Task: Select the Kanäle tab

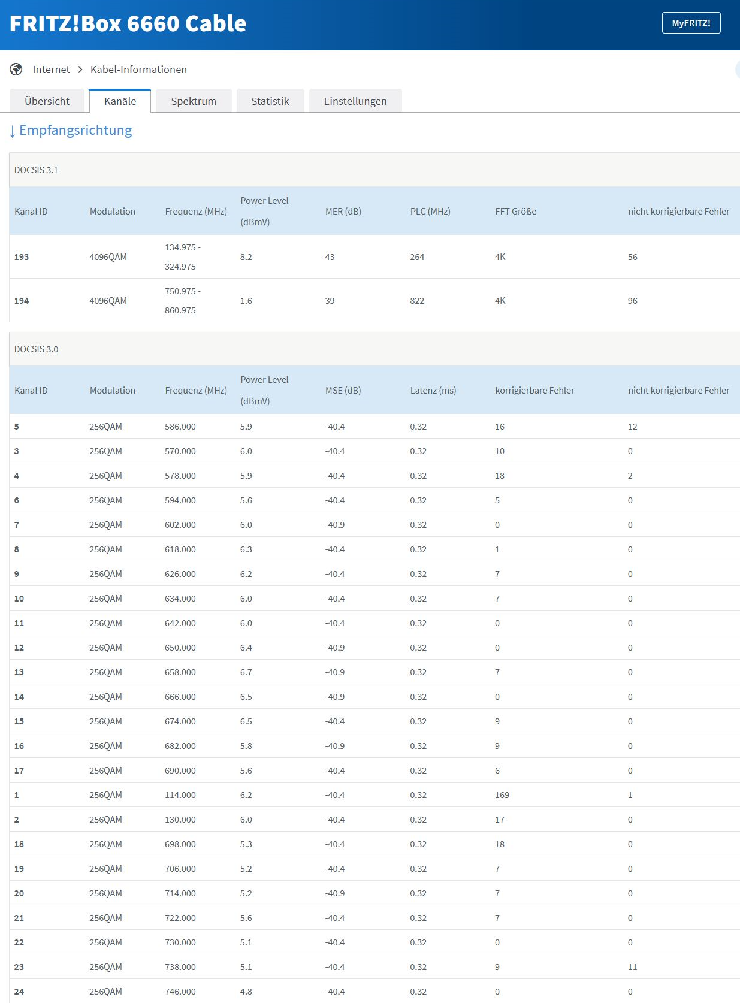Action: [120, 101]
